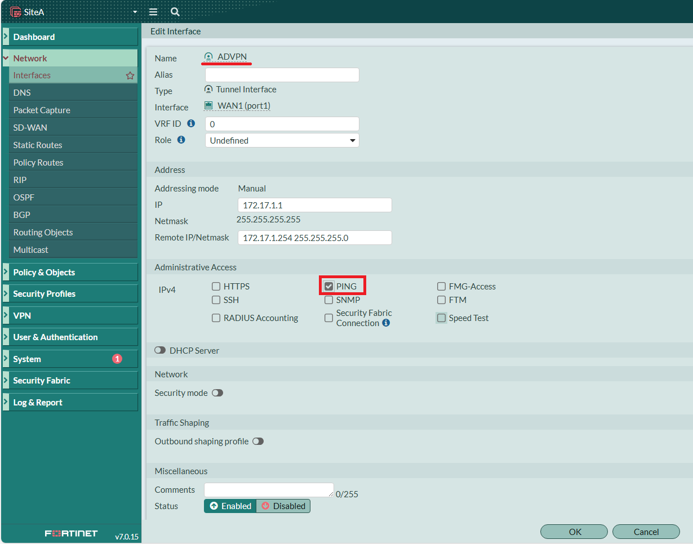The width and height of the screenshot is (693, 544).
Task: Check the SNMP access box
Action: click(x=329, y=300)
